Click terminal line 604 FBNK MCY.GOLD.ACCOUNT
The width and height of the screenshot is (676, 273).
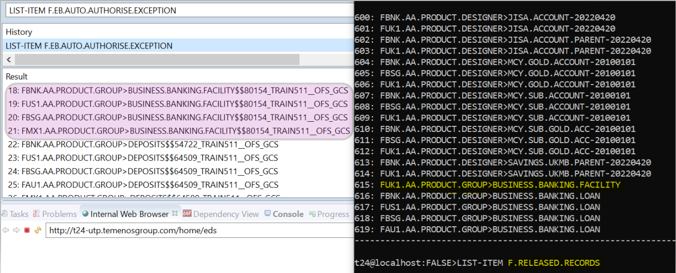[495, 62]
